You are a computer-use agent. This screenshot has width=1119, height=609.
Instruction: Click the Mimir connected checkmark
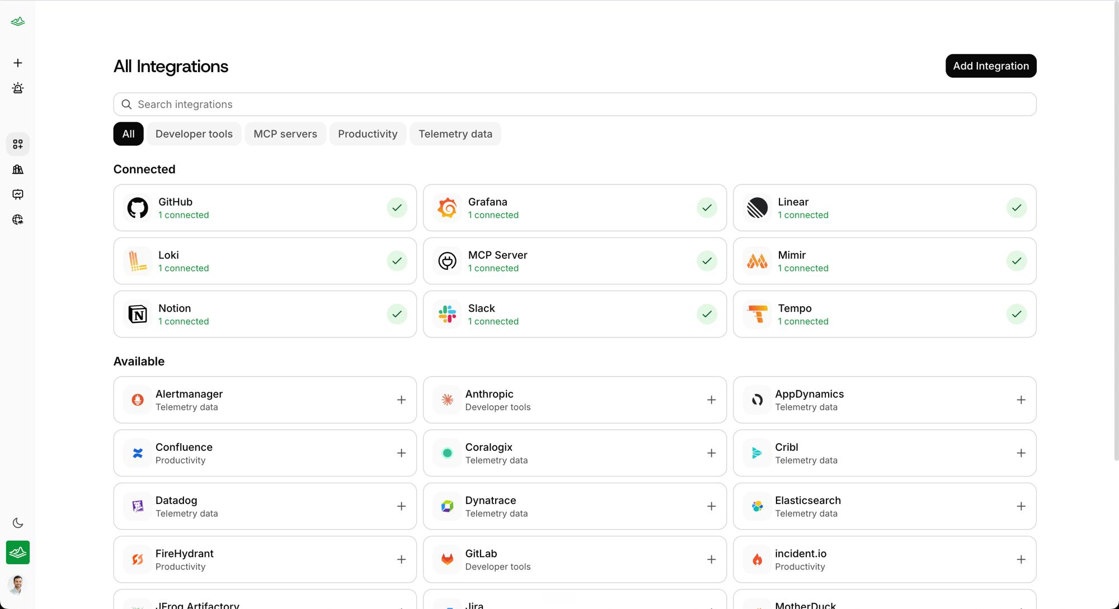1017,261
